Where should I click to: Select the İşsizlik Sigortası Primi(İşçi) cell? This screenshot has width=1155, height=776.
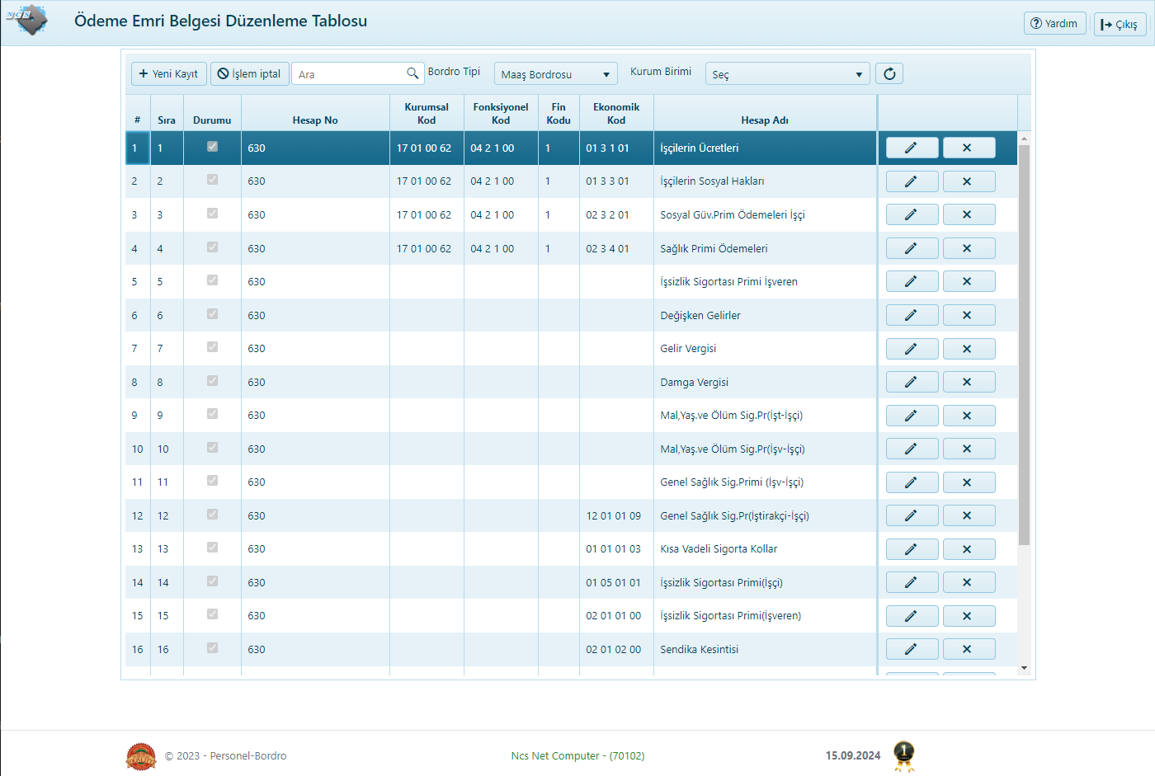(x=765, y=582)
